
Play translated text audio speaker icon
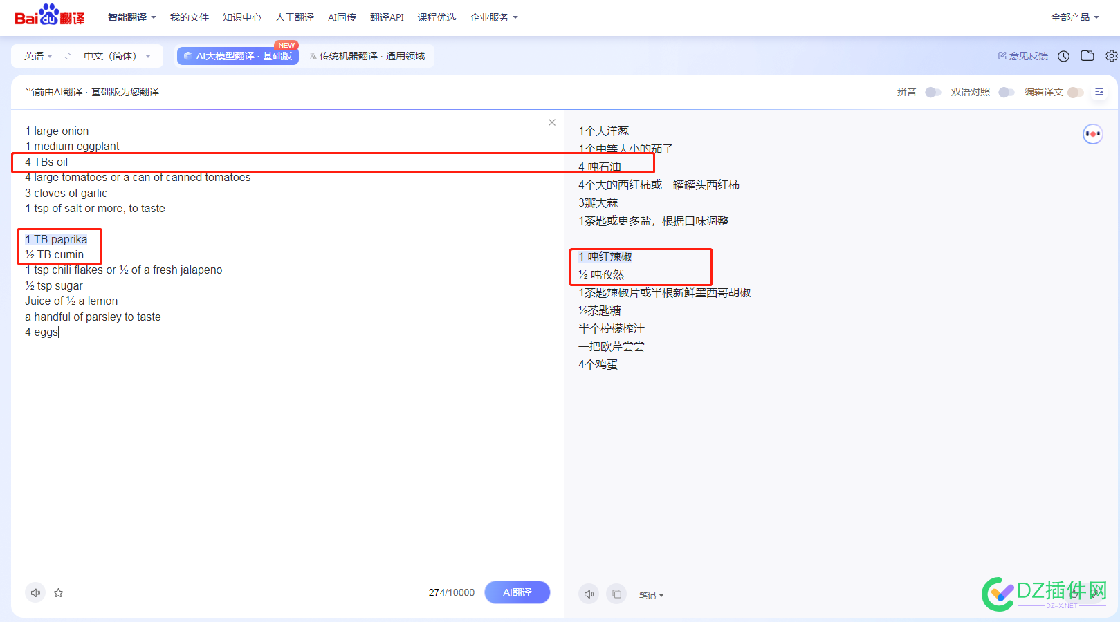click(x=589, y=594)
